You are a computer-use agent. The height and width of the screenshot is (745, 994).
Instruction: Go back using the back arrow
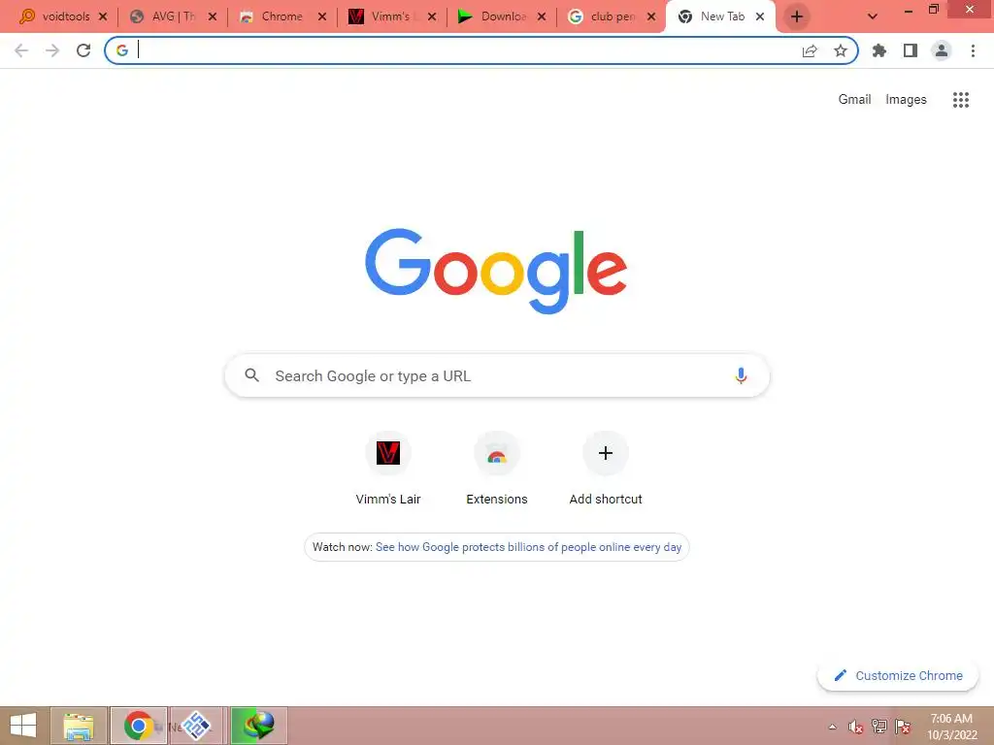pos(21,50)
